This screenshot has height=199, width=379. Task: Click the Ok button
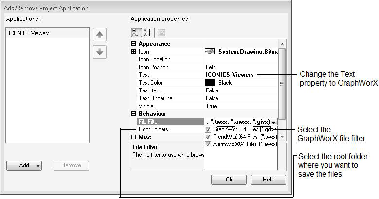pyautogui.click(x=229, y=180)
